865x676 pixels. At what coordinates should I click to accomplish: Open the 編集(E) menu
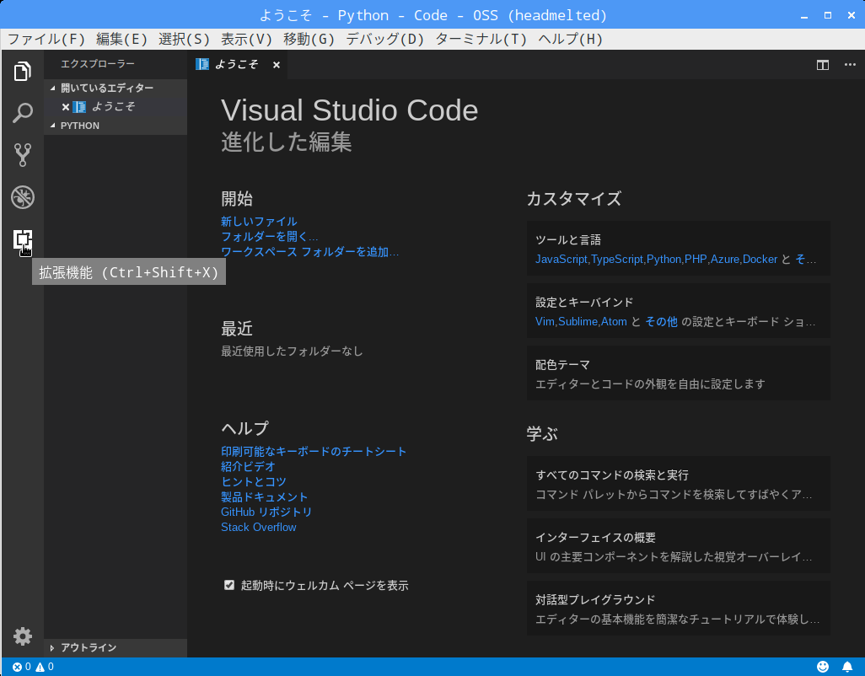click(122, 39)
